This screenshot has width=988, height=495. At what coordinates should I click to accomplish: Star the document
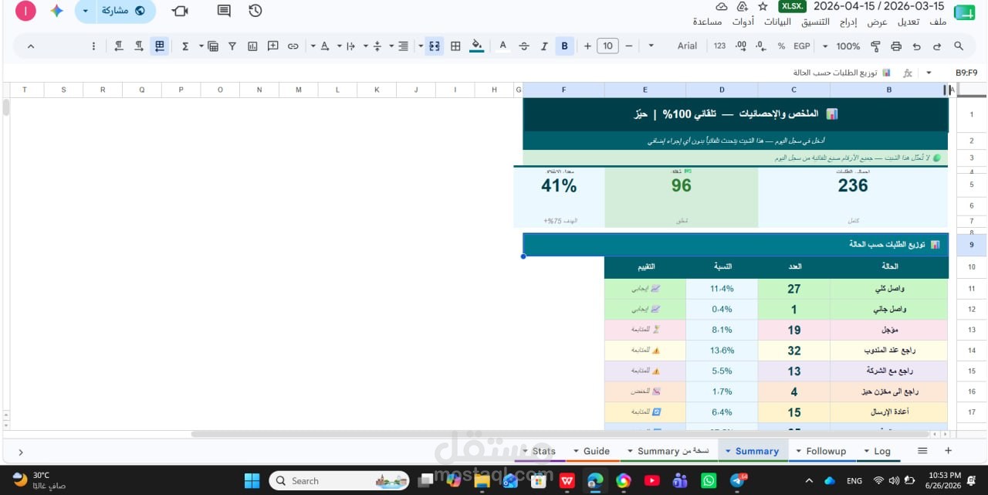(763, 6)
